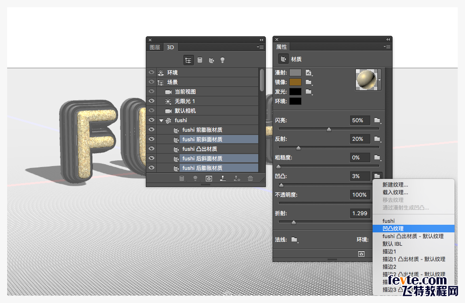Screen dimensions: 465x303
Task: Click move object to ground plane icon
Action: coord(222,178)
